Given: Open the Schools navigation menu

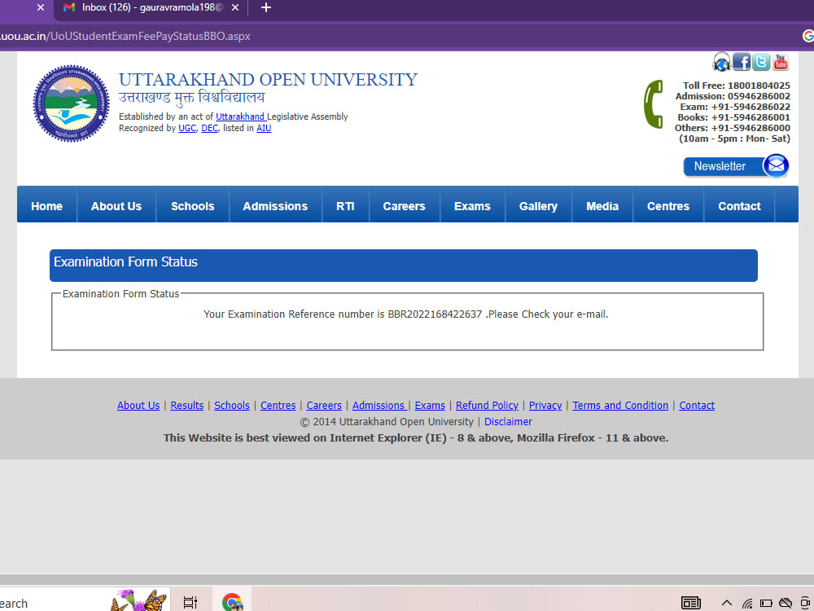Looking at the screenshot, I should (x=193, y=206).
